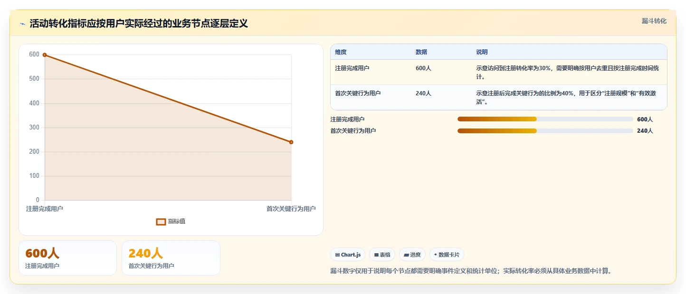
Task: Click the 首次关键行为用户 x-axis label on the chart
Action: (x=291, y=209)
